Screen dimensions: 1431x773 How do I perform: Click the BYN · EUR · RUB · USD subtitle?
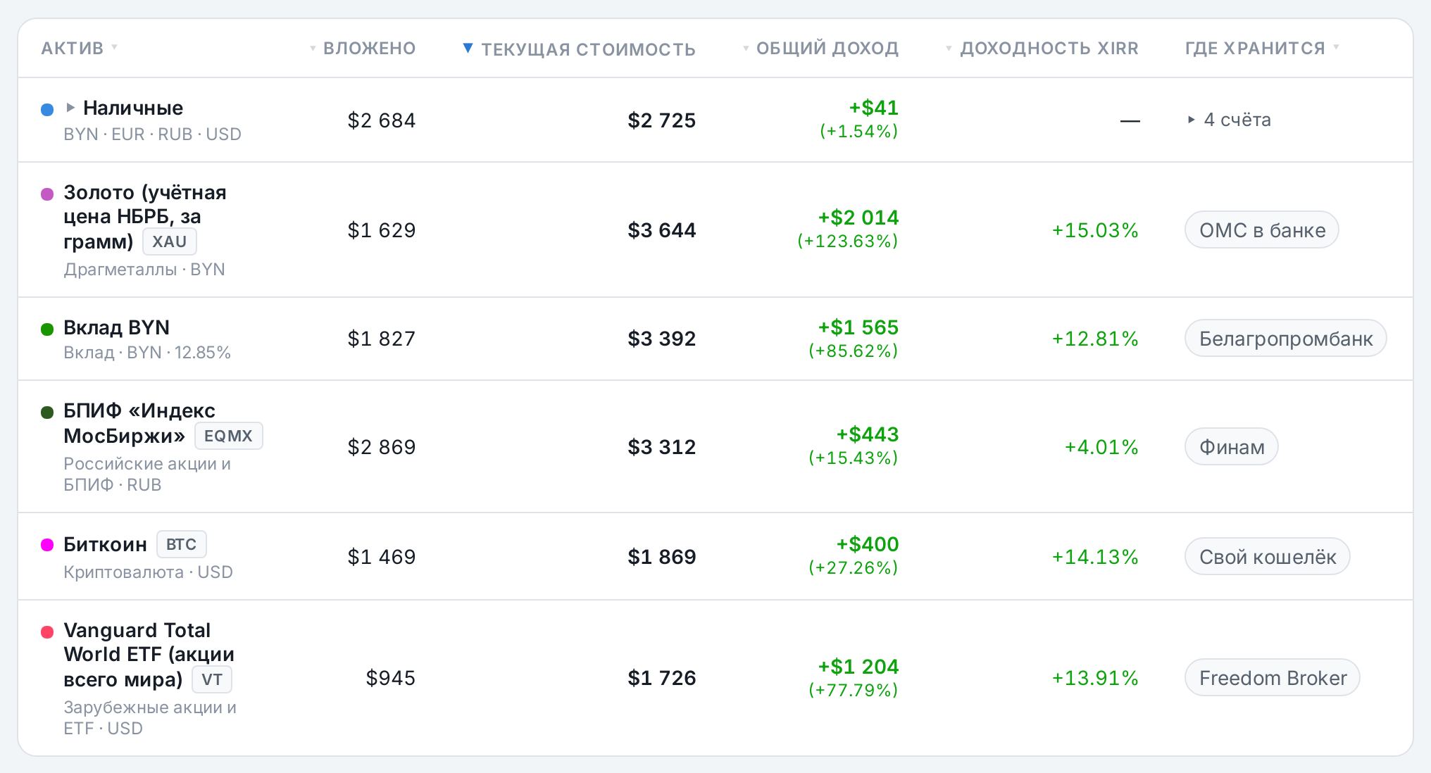point(153,134)
